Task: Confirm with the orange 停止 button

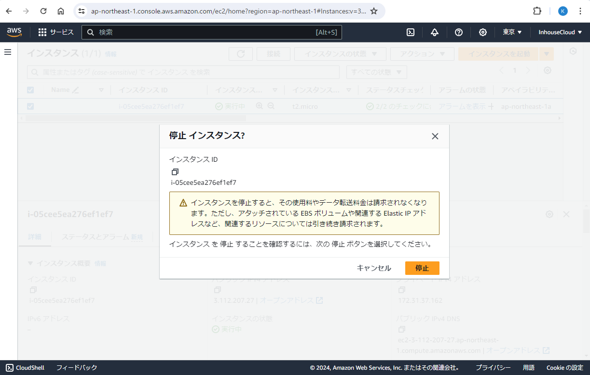Action: click(x=422, y=268)
